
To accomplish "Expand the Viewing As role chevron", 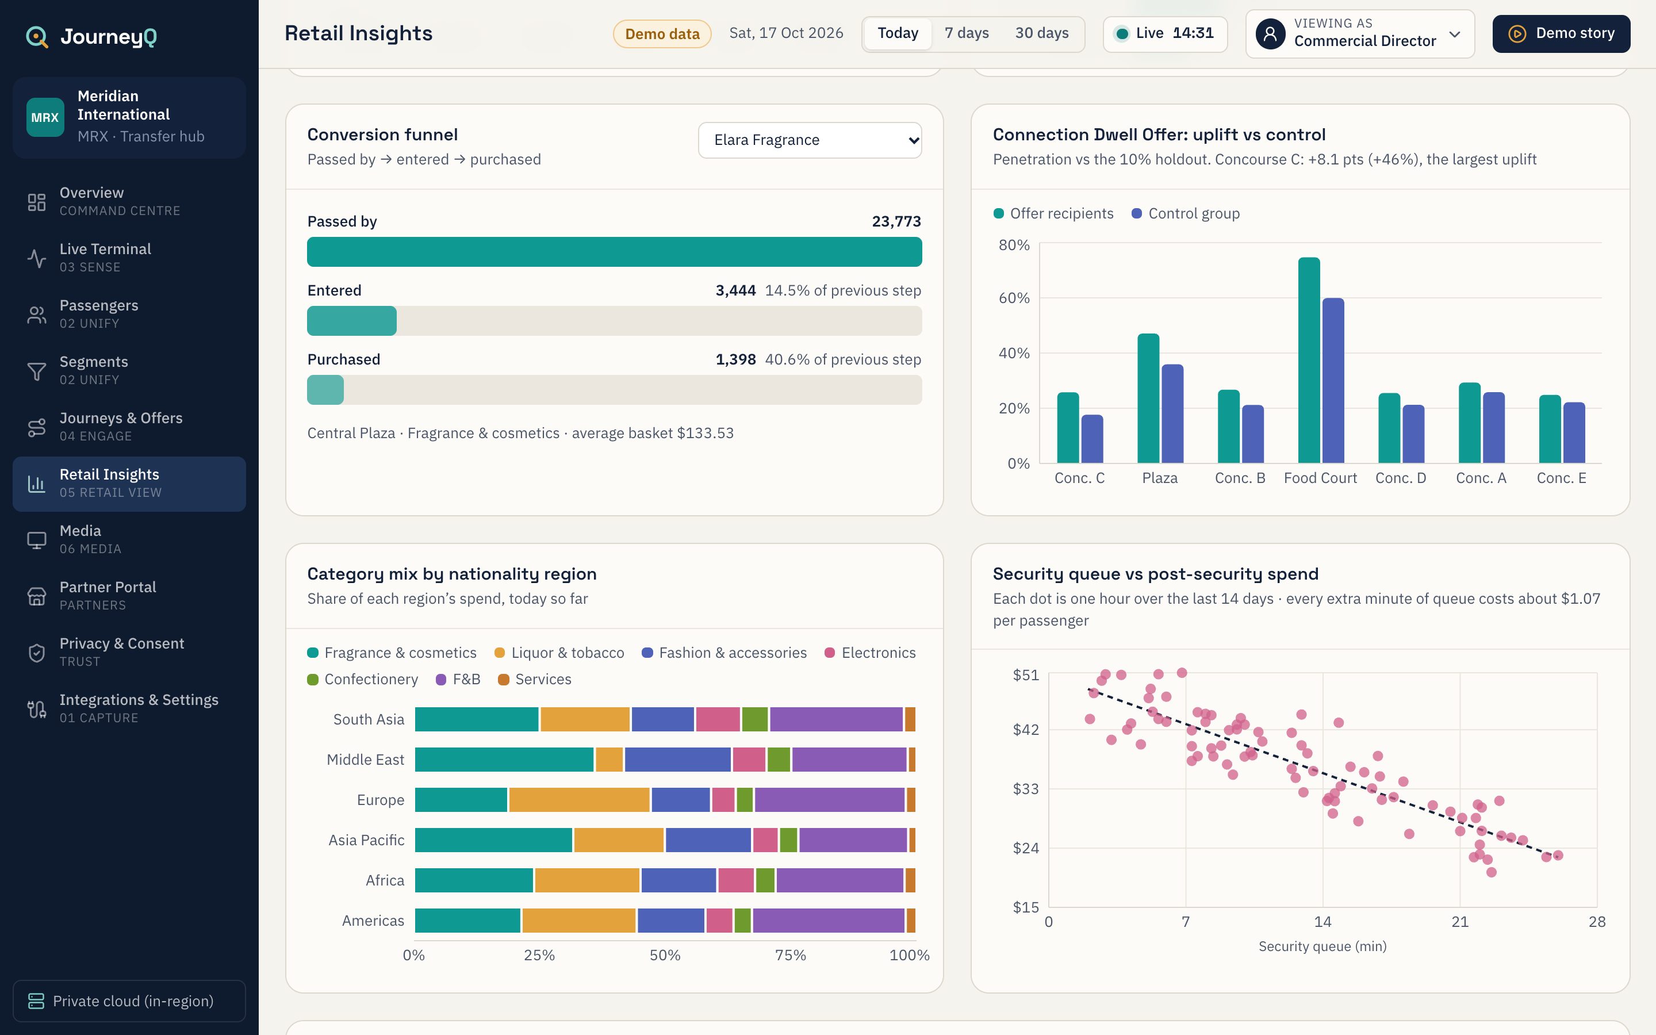I will tap(1455, 34).
